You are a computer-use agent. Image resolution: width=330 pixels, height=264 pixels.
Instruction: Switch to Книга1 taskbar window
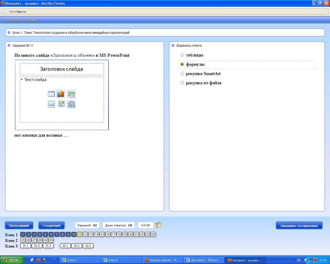(x=80, y=260)
